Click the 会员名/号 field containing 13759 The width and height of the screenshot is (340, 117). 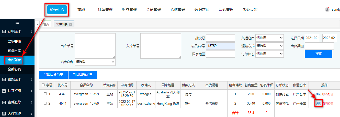(221, 46)
